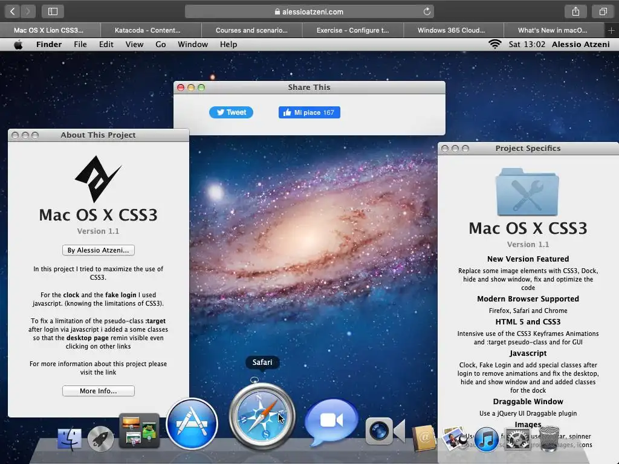This screenshot has height=464, width=619.
Task: Open Address Book in the dock
Action: tap(424, 438)
